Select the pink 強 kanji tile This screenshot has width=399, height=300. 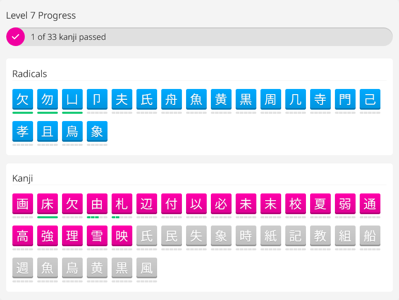(x=48, y=236)
